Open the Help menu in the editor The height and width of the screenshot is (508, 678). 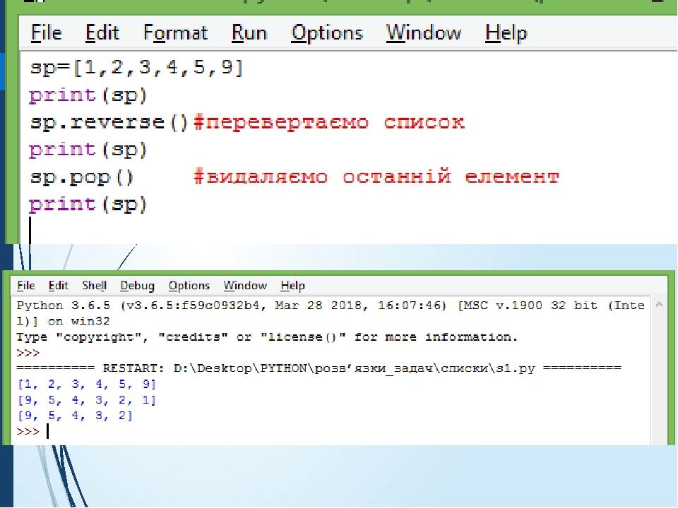[506, 32]
